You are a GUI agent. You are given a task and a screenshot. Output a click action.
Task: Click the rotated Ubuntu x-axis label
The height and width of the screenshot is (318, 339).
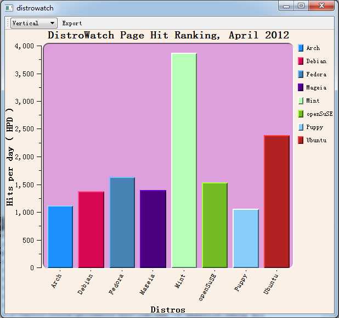(270, 284)
